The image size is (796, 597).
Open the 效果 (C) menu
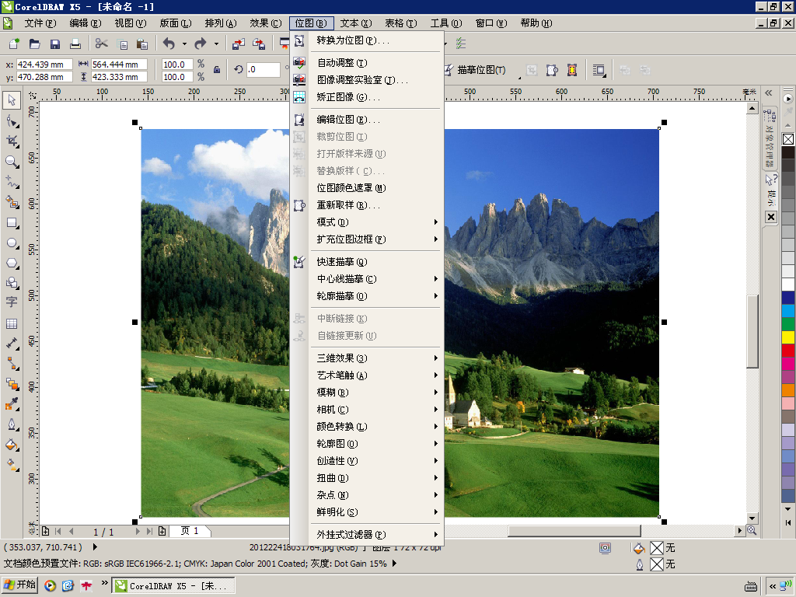coord(266,23)
